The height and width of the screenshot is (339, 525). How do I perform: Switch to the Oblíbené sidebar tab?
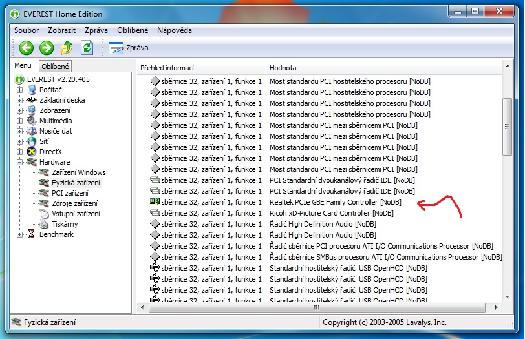(x=55, y=67)
